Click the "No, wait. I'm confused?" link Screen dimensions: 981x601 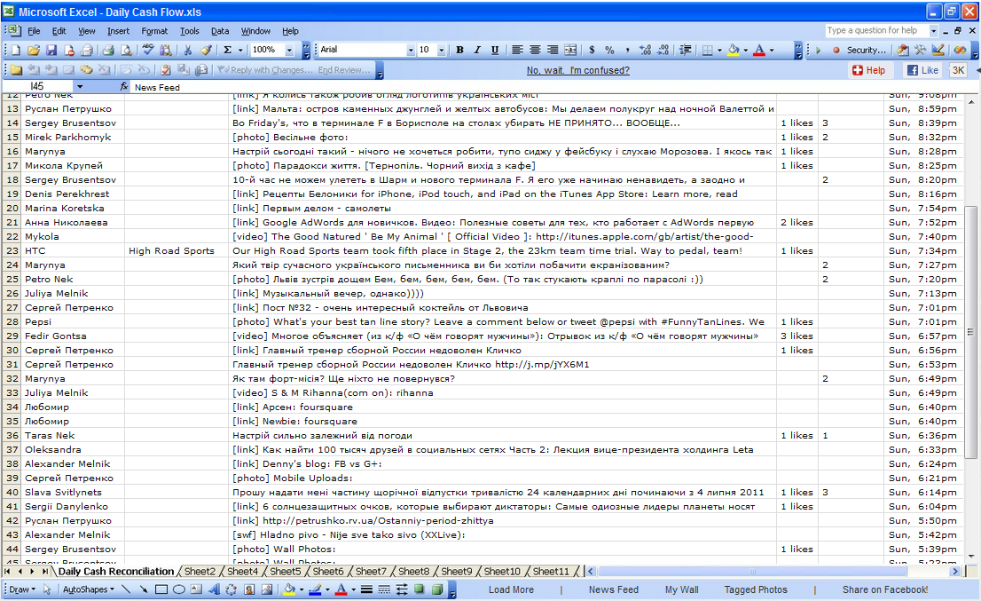578,70
